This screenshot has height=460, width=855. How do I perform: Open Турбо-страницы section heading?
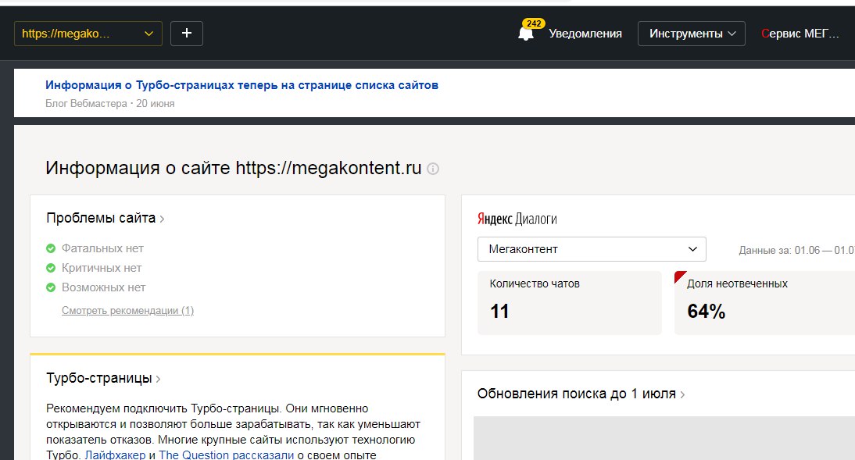[99, 378]
